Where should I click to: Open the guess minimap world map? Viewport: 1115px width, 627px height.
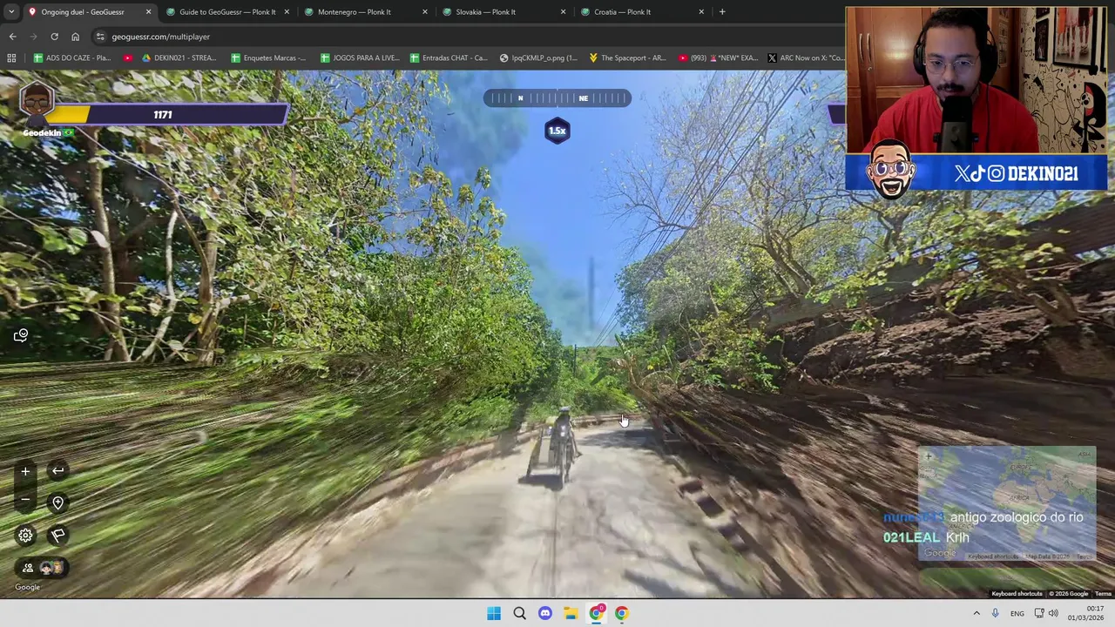[x=1007, y=505]
